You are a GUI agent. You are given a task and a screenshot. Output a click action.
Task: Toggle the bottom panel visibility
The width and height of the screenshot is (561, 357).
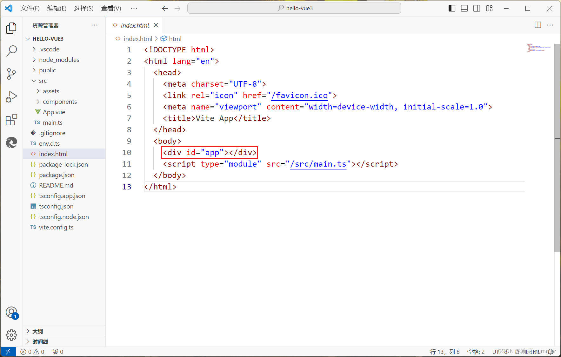[464, 8]
